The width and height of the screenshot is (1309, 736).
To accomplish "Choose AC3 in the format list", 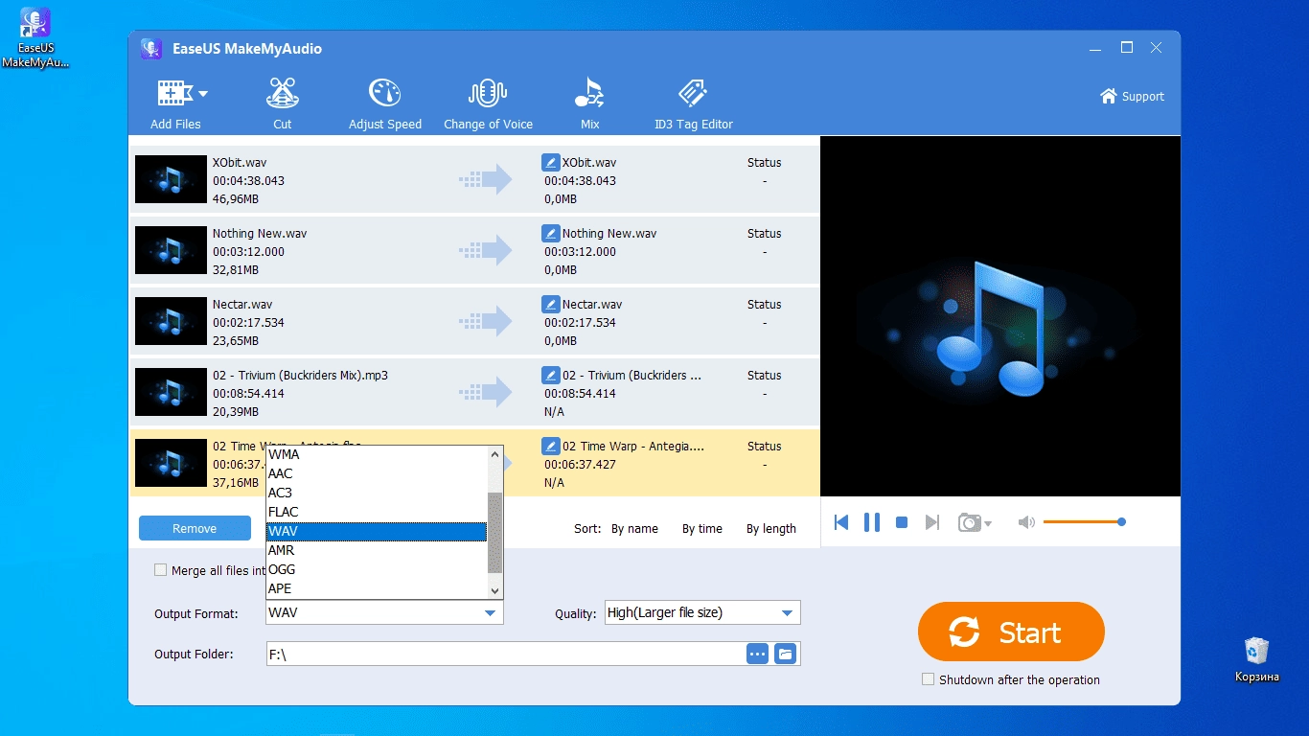I will click(377, 493).
